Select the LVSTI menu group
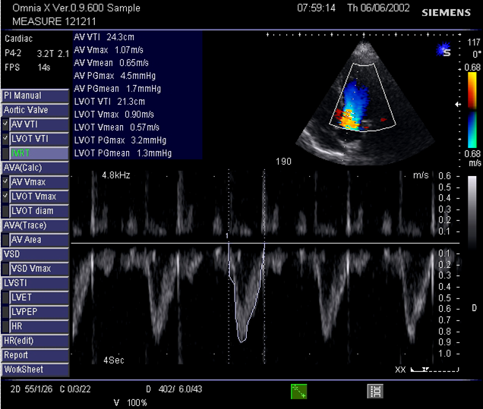 point(35,283)
